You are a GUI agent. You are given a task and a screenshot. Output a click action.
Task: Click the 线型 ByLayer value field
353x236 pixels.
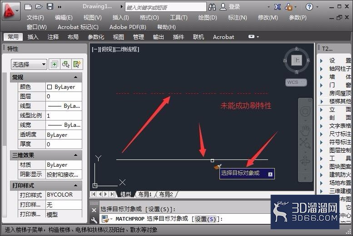pos(64,106)
